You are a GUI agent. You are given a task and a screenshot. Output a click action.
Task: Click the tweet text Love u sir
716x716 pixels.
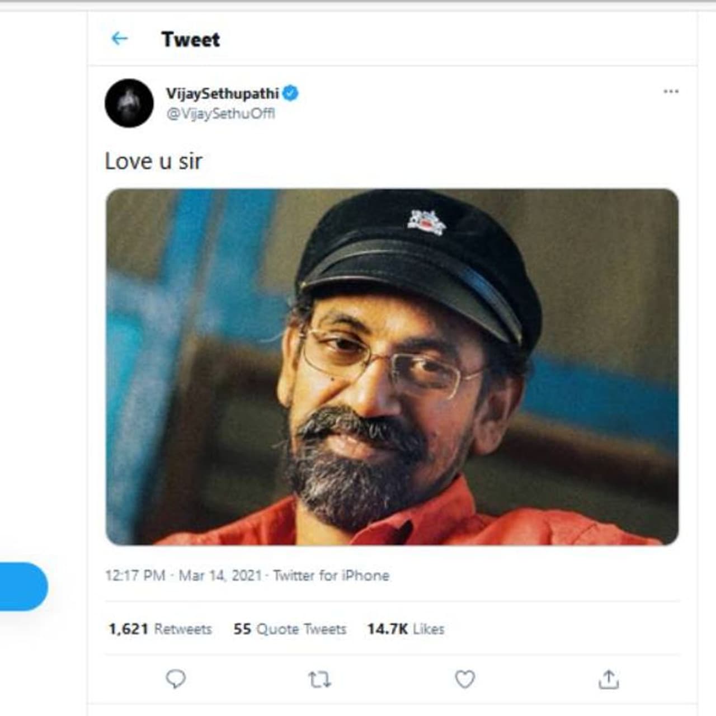(155, 161)
